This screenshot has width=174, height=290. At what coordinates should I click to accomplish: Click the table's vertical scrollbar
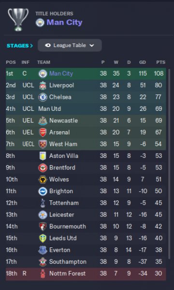click(x=169, y=164)
